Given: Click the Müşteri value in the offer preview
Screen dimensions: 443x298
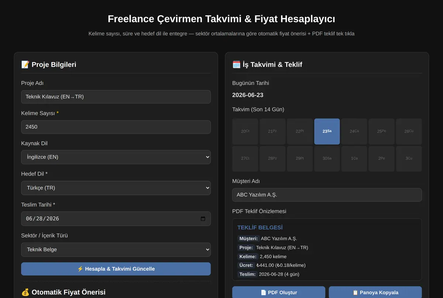Looking at the screenshot, I should 279,238.
